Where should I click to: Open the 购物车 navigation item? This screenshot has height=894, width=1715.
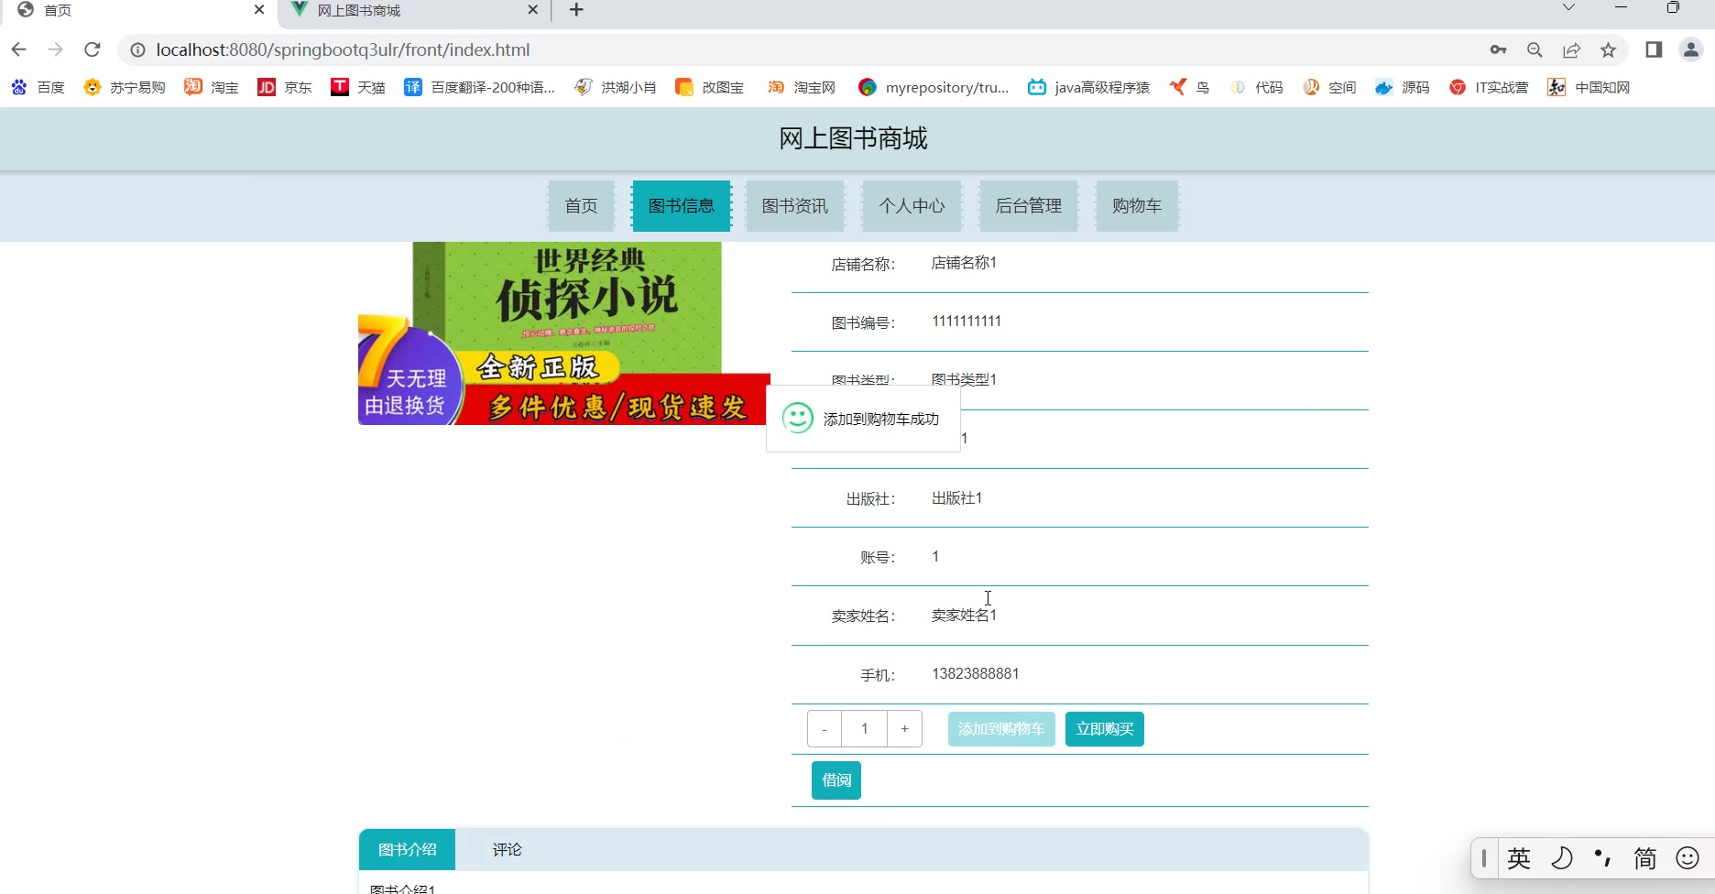point(1136,206)
